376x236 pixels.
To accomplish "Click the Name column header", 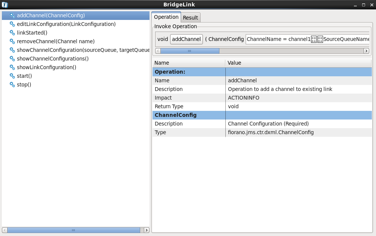I will [x=189, y=63].
